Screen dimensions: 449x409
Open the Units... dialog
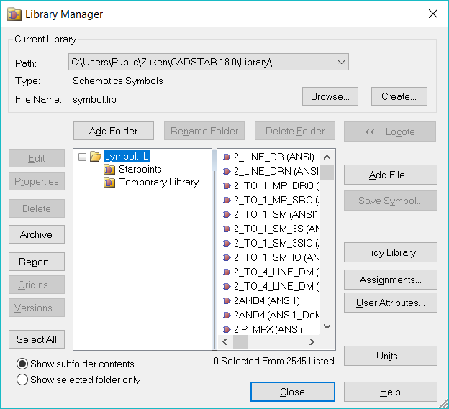pyautogui.click(x=390, y=356)
